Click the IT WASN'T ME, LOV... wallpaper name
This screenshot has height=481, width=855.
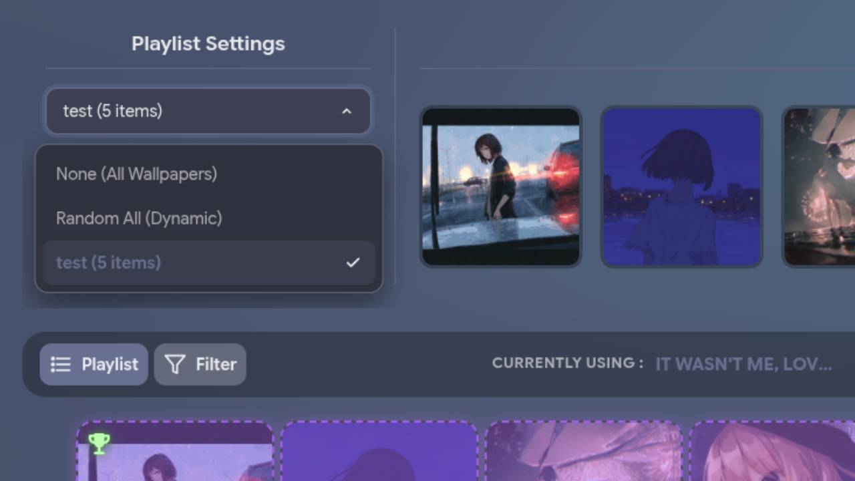tap(743, 364)
